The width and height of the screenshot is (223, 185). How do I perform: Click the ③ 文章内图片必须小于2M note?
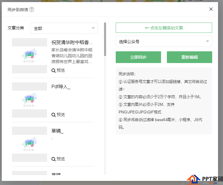(x=147, y=108)
